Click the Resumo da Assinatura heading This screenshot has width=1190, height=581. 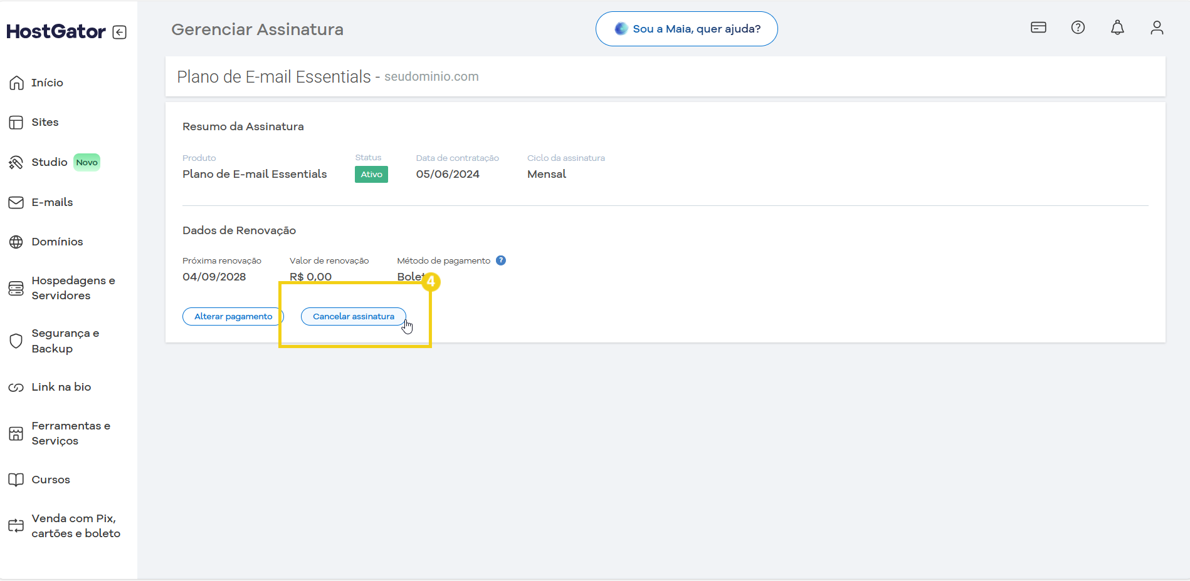[x=243, y=126]
